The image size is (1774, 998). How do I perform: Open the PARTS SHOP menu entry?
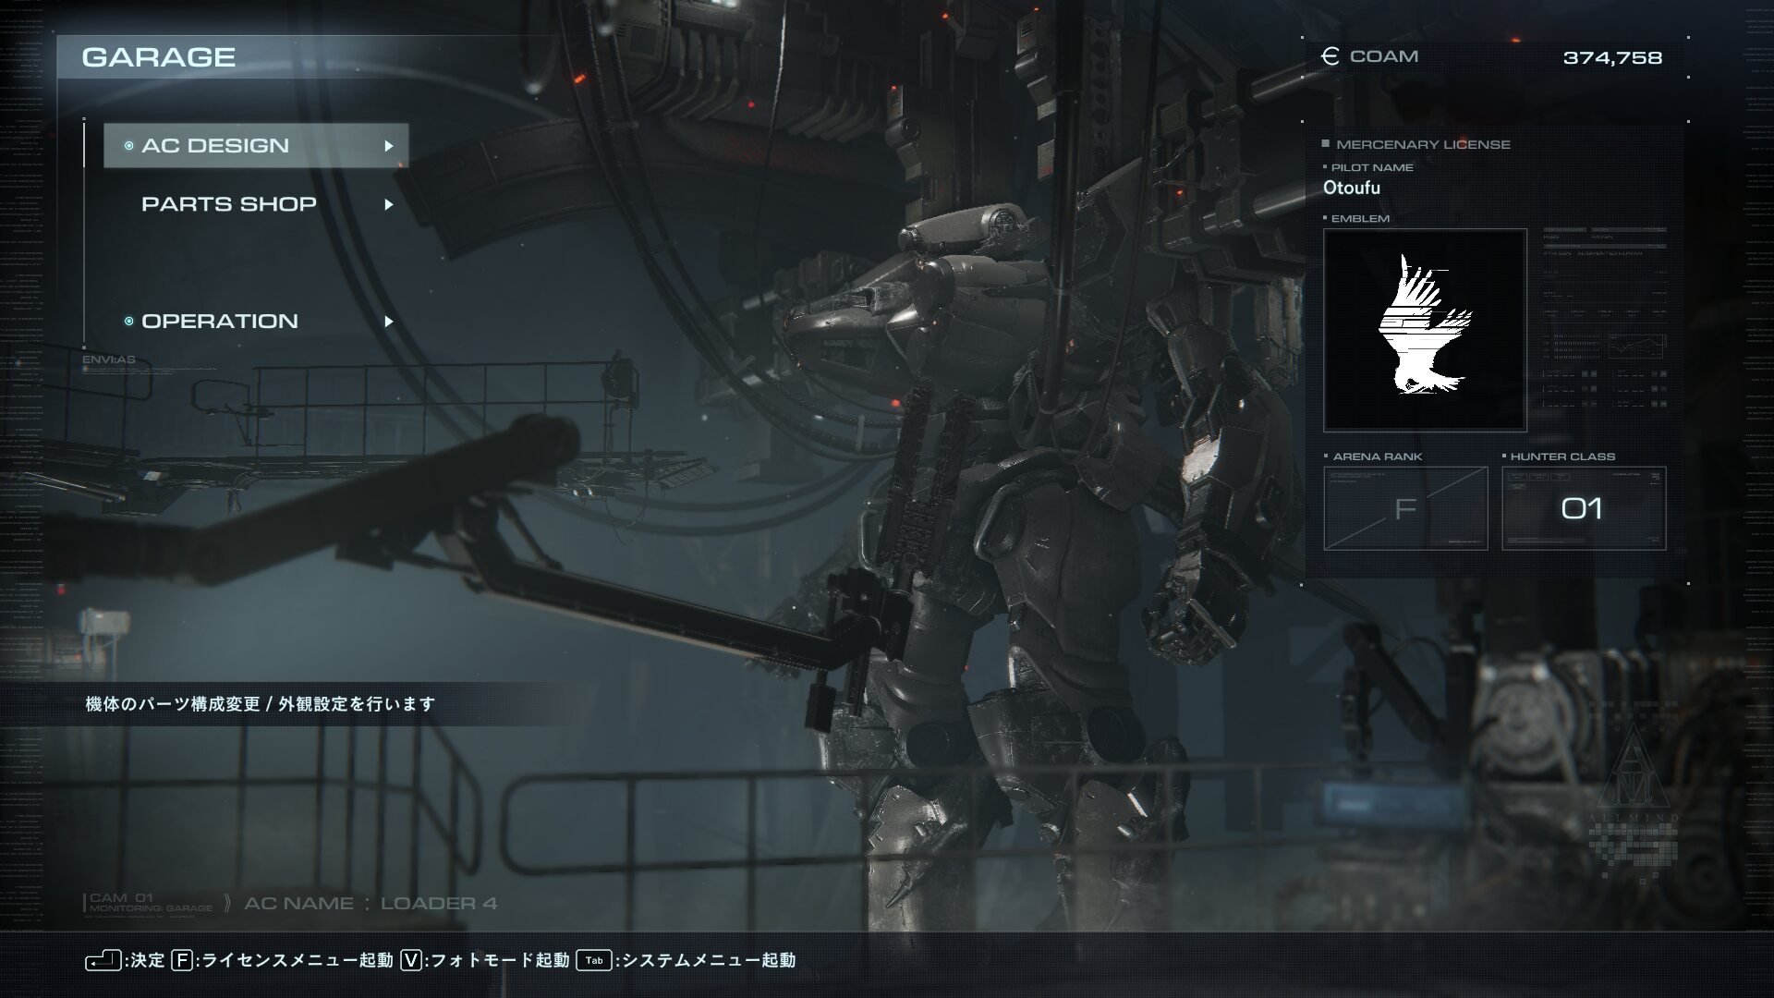229,204
